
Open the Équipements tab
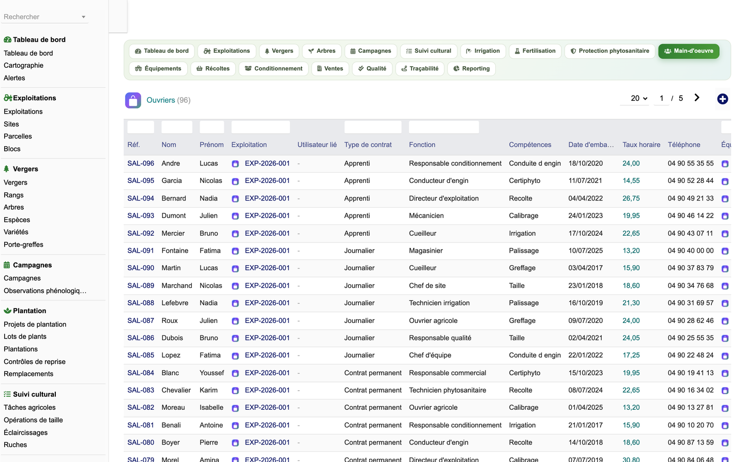click(158, 69)
